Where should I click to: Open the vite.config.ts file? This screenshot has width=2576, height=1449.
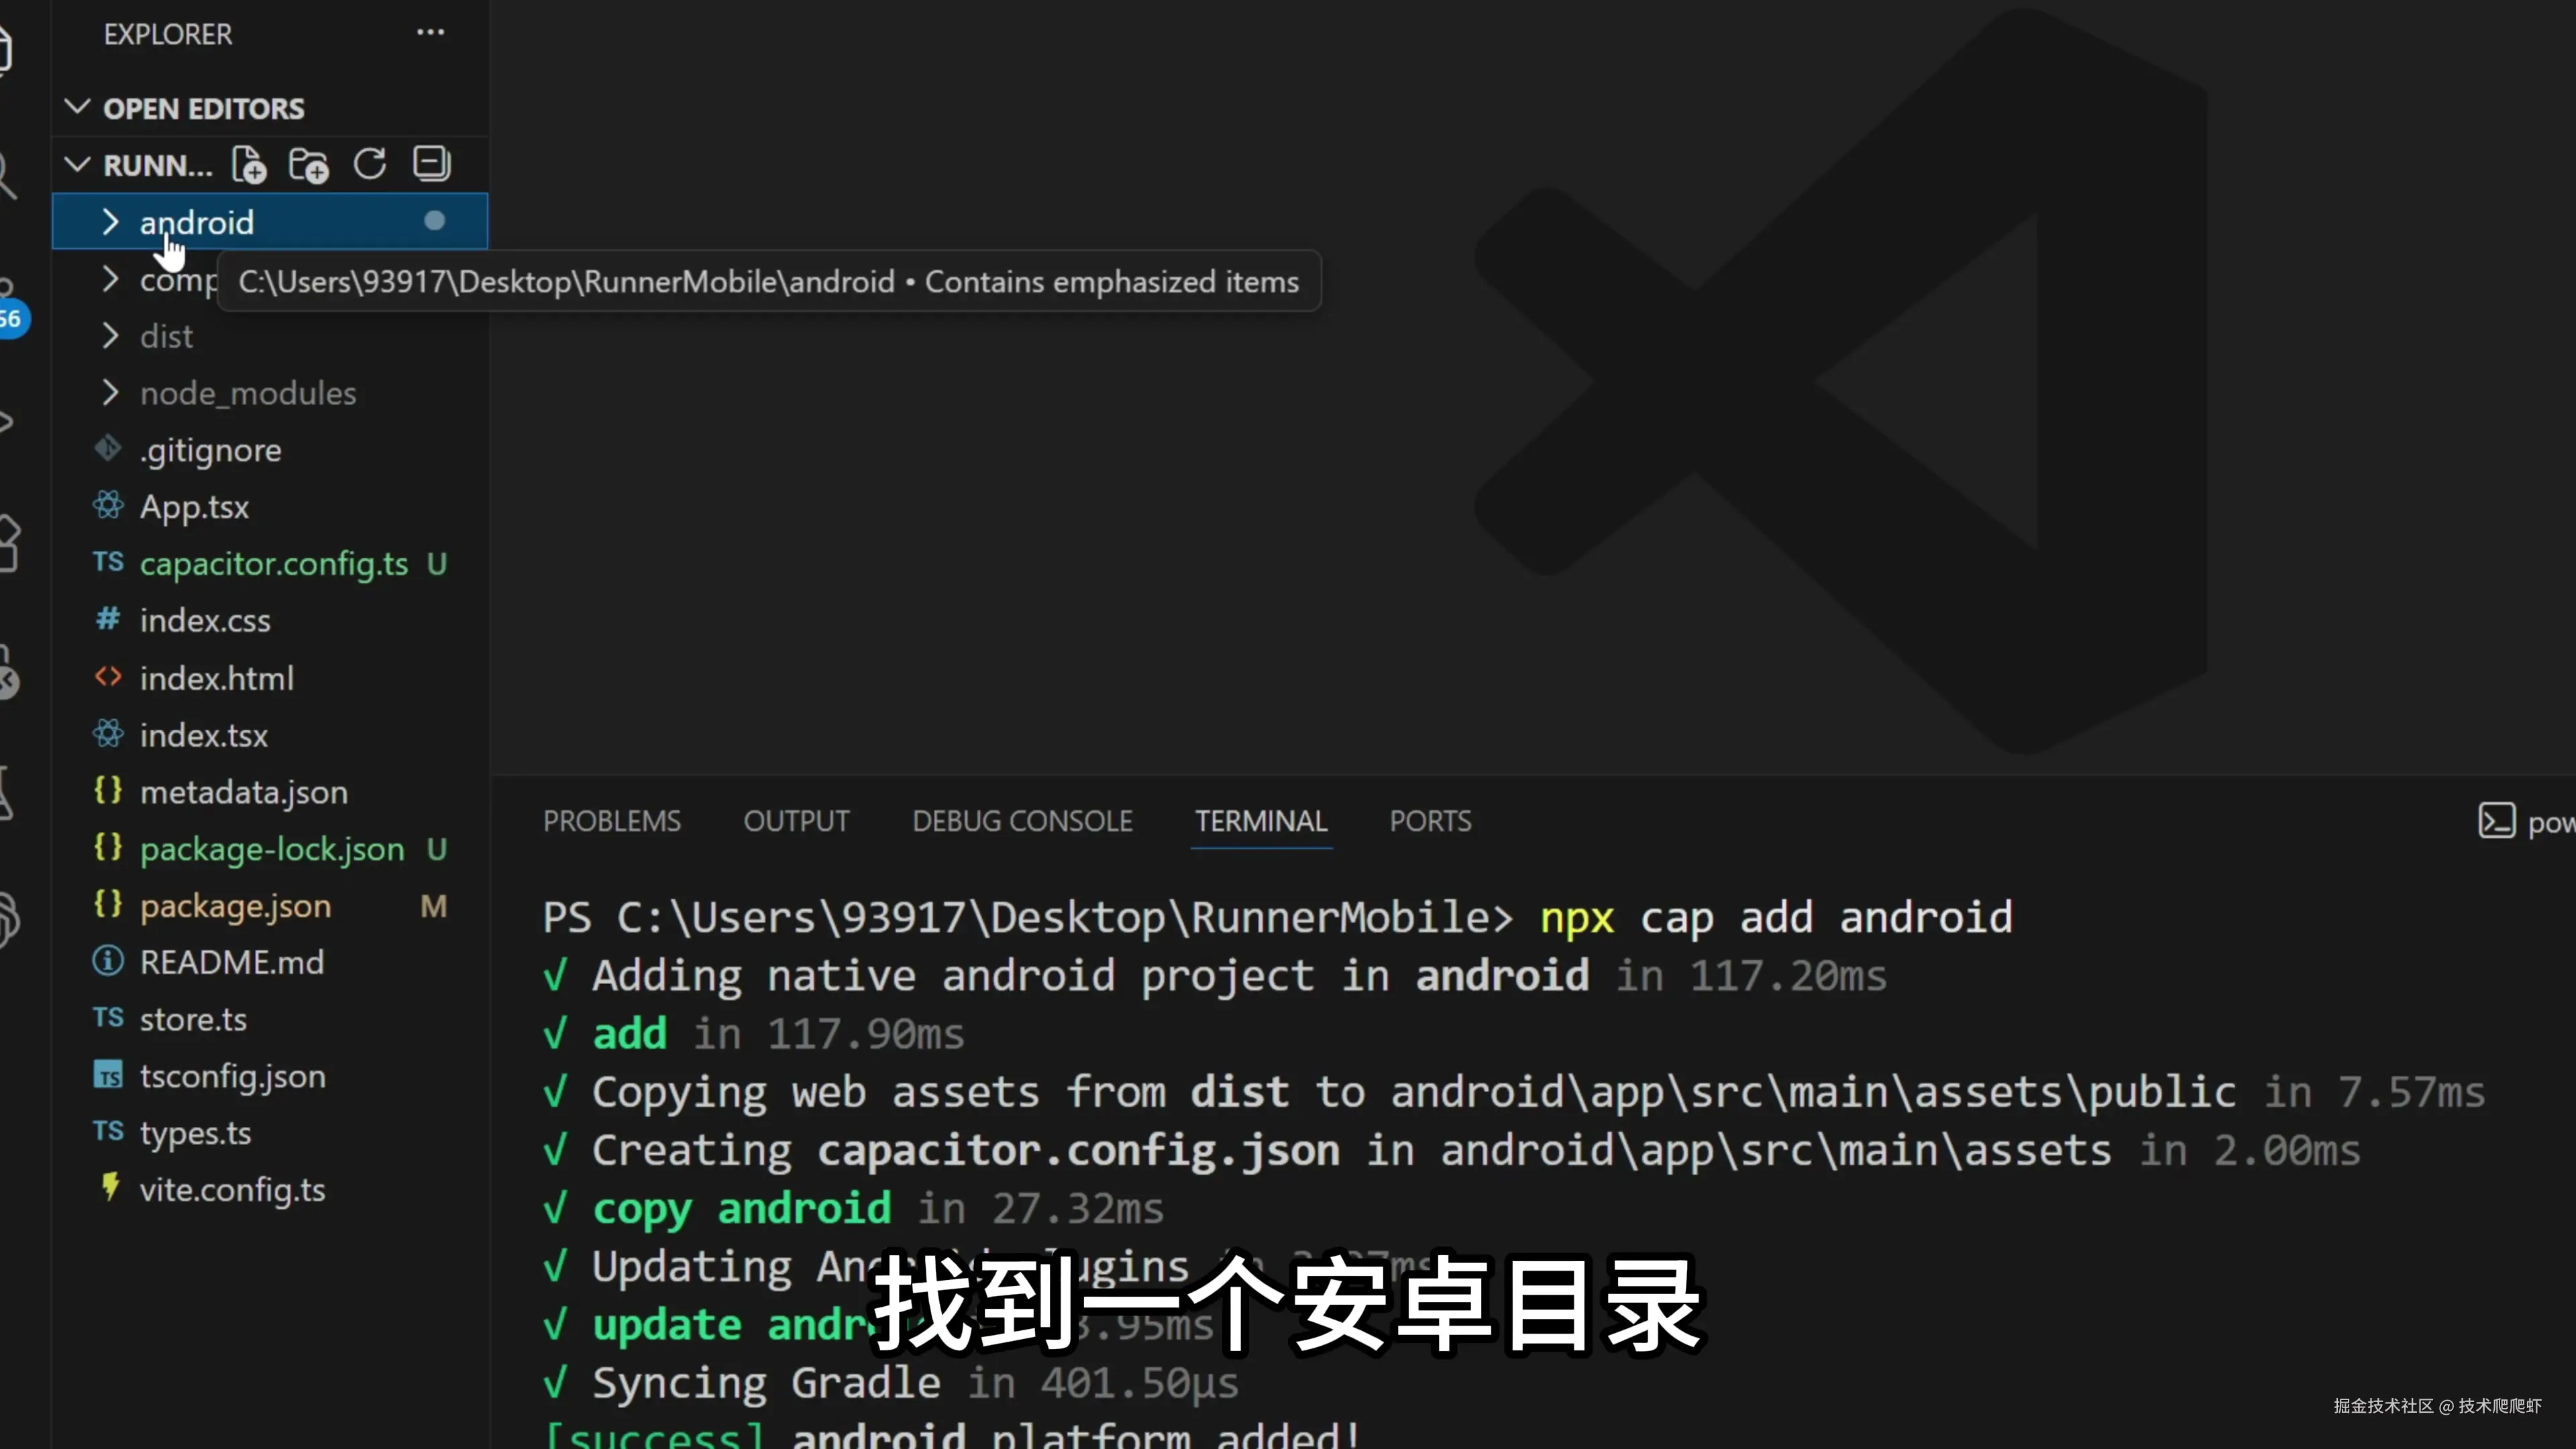point(232,1190)
